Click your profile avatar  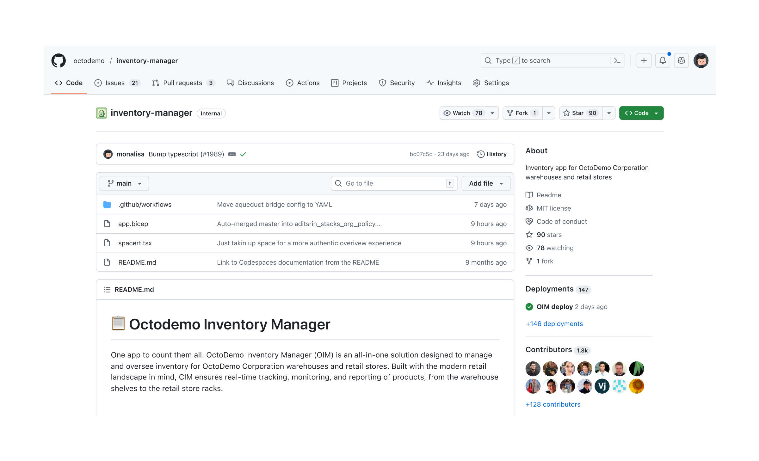click(x=701, y=60)
